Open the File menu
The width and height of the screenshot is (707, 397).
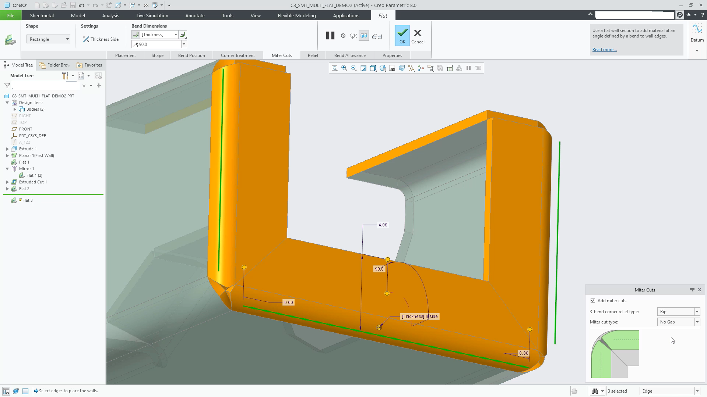pos(11,15)
